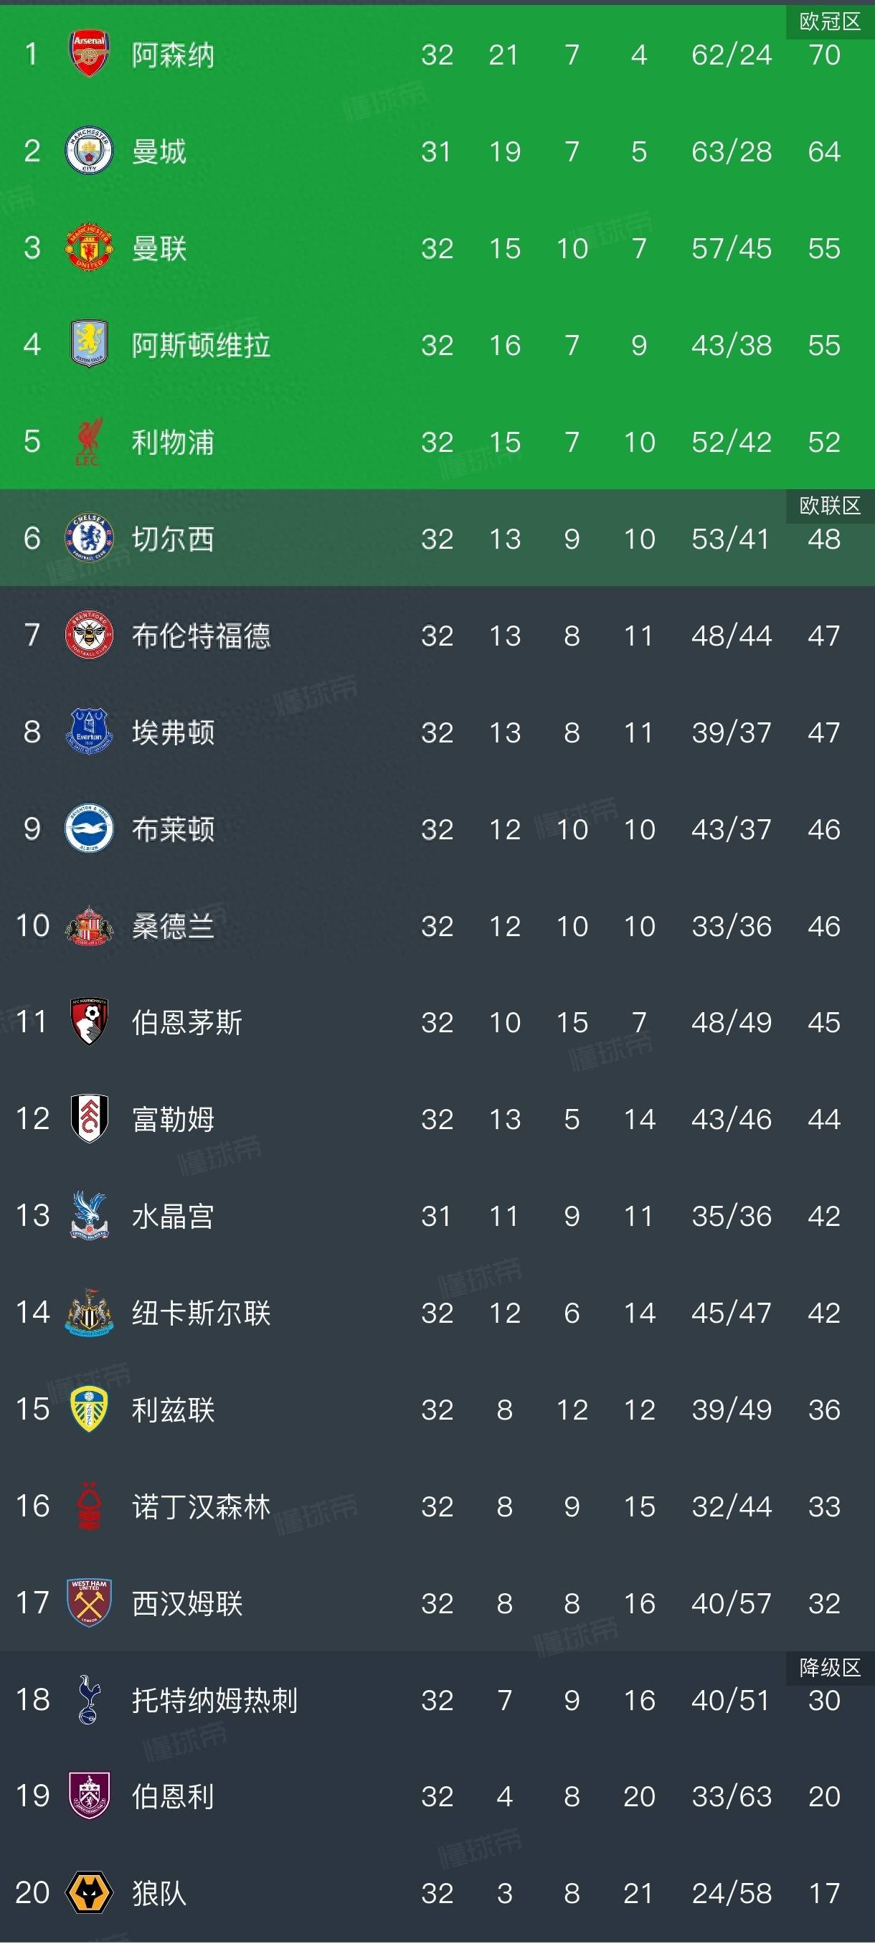
Task: Click the Newcastle United magpie badge
Action: (89, 1313)
